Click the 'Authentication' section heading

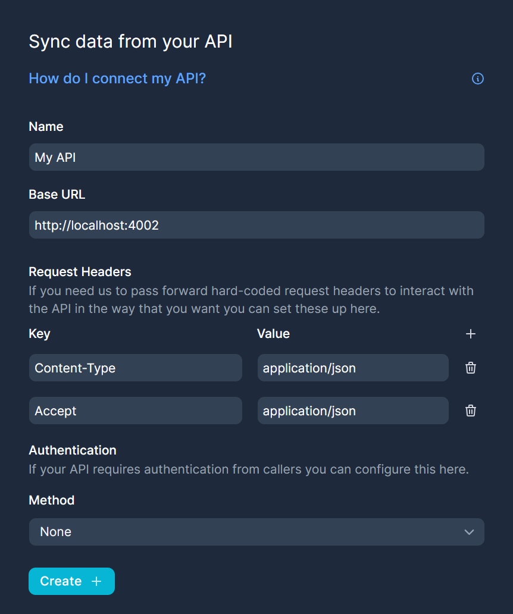(x=73, y=450)
